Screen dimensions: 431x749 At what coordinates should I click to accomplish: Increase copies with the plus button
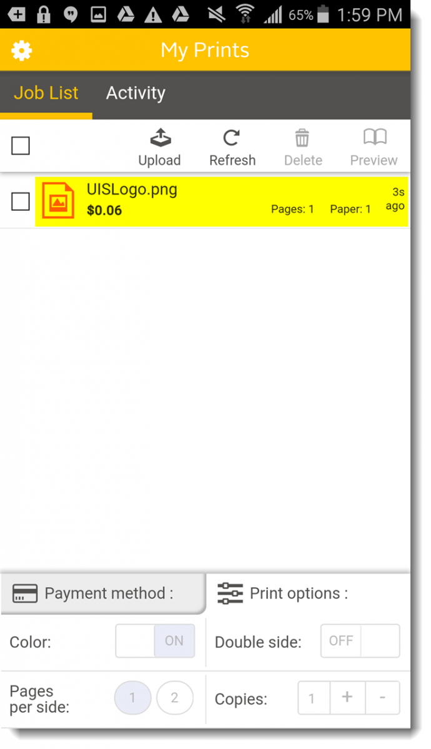coord(347,698)
